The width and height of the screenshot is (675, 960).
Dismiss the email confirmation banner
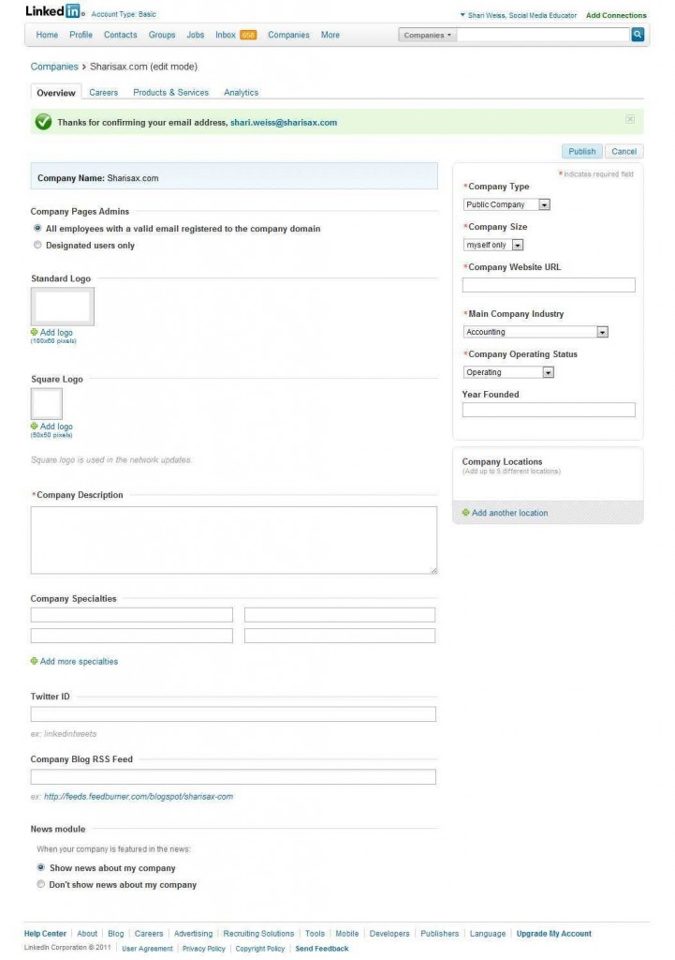pos(630,119)
